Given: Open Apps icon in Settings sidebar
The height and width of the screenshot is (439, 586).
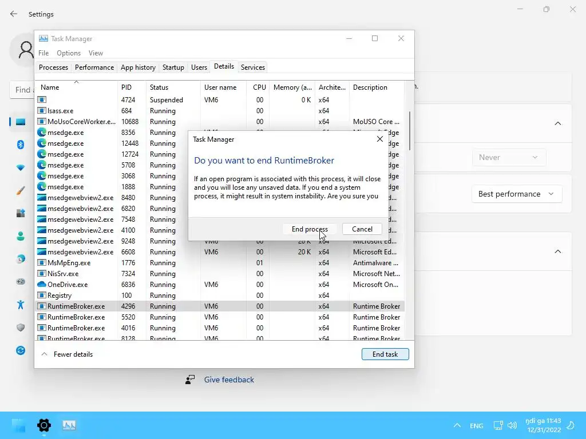Looking at the screenshot, I should point(21,213).
